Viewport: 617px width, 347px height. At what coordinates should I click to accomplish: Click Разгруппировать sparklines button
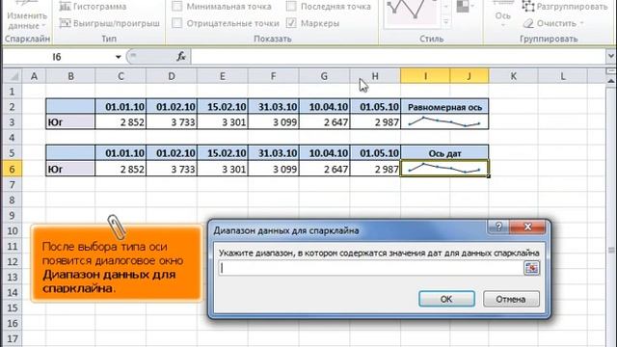565,7
